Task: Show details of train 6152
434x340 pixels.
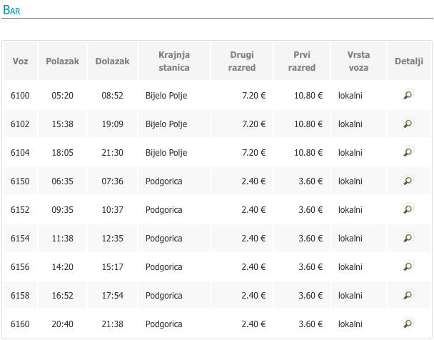Action: [x=408, y=209]
